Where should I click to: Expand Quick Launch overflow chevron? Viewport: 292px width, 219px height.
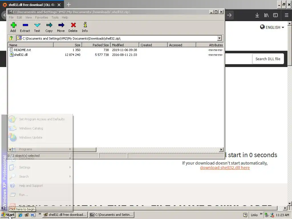(x=40, y=214)
